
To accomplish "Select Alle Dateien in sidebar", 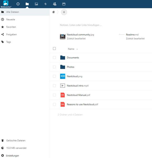I will pos(25,12).
